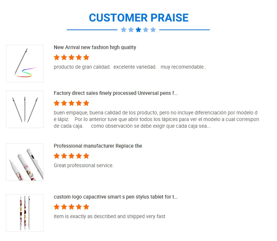Viewport: 277px width, 241px height.
Task: Click the "item is exactly as described" review
Action: [x=109, y=216]
